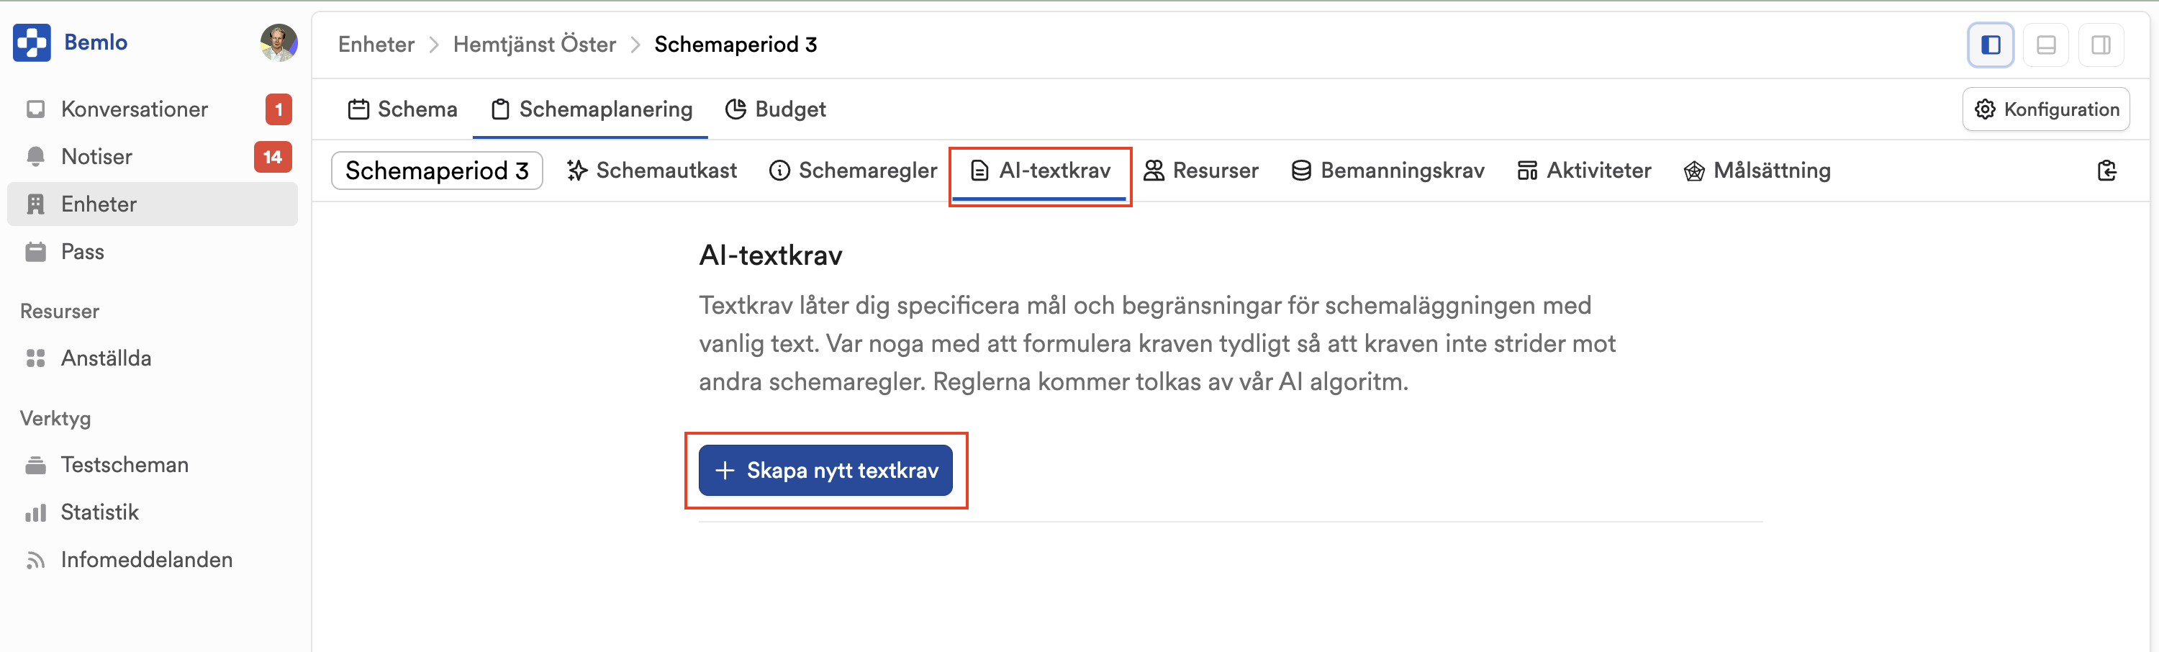The width and height of the screenshot is (2159, 652).
Task: Select Enheter in the sidebar
Action: click(153, 204)
